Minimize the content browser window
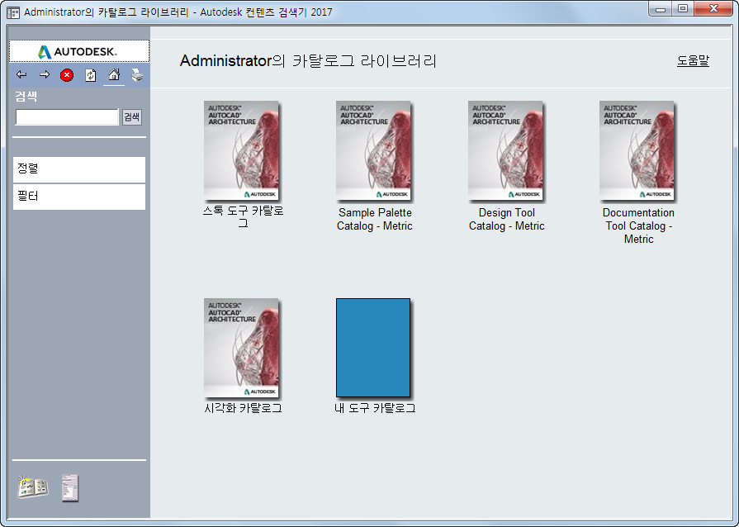 click(x=661, y=9)
